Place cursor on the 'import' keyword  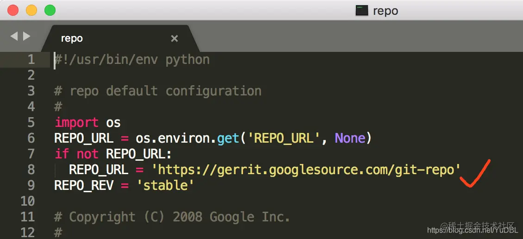coord(76,122)
